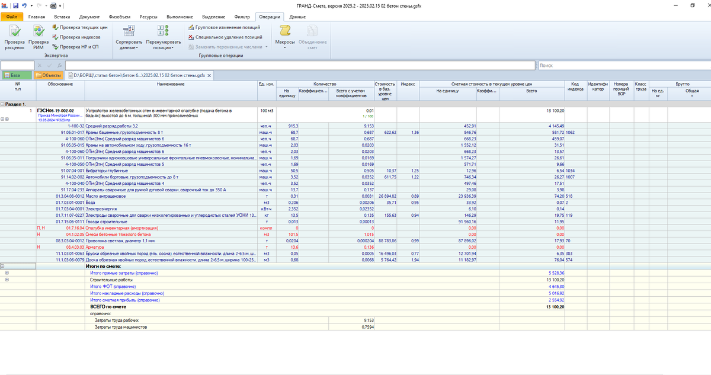The image size is (711, 375).
Task: Switch to the Вставка ribbon tab
Action: point(62,17)
